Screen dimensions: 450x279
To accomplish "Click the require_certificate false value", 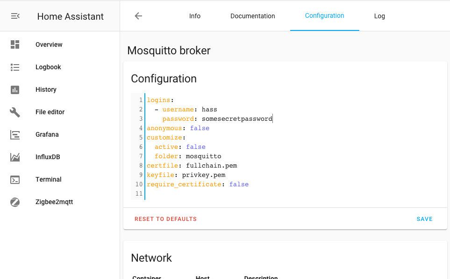I will [x=239, y=184].
